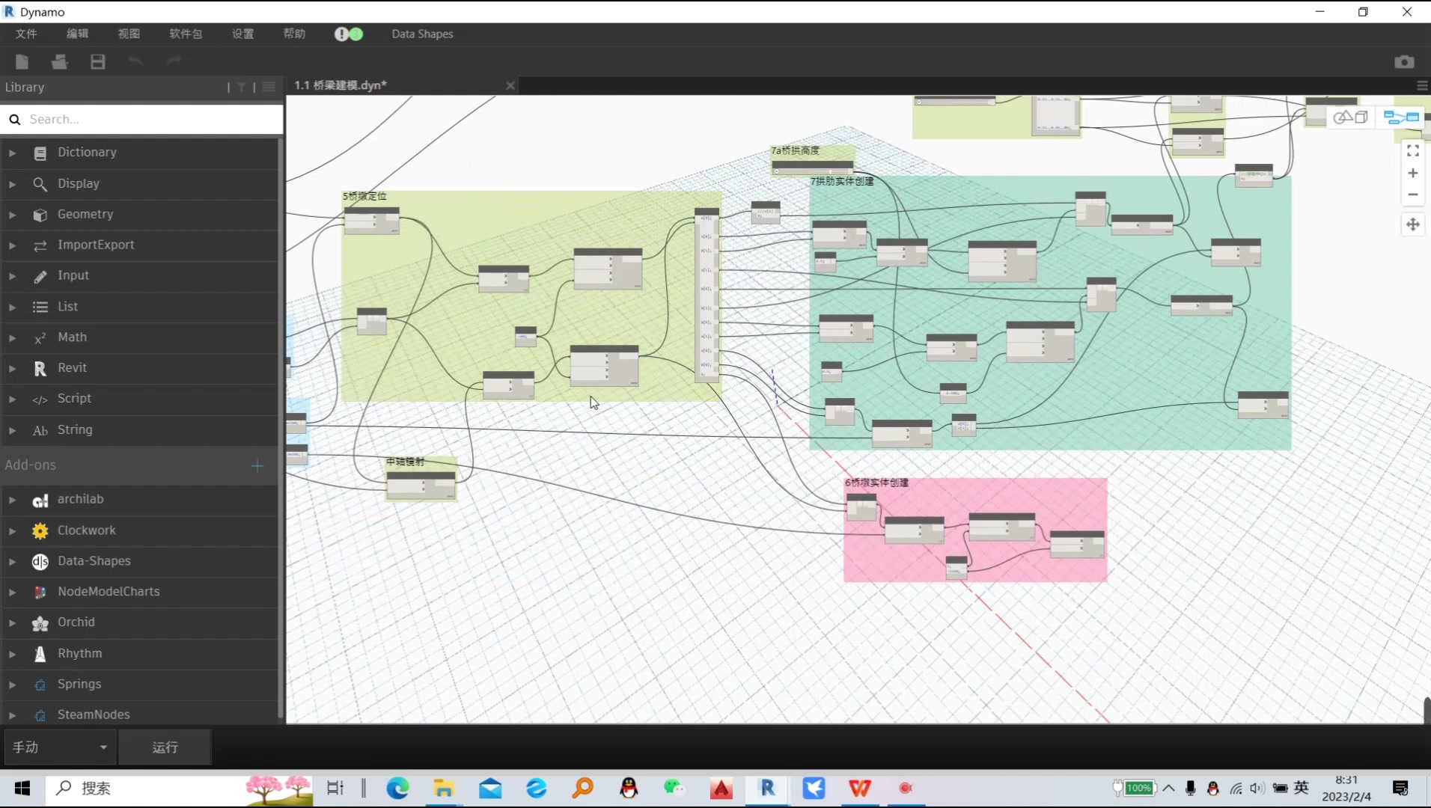This screenshot has width=1431, height=808.
Task: Open the Windows notification center
Action: [x=1400, y=788]
